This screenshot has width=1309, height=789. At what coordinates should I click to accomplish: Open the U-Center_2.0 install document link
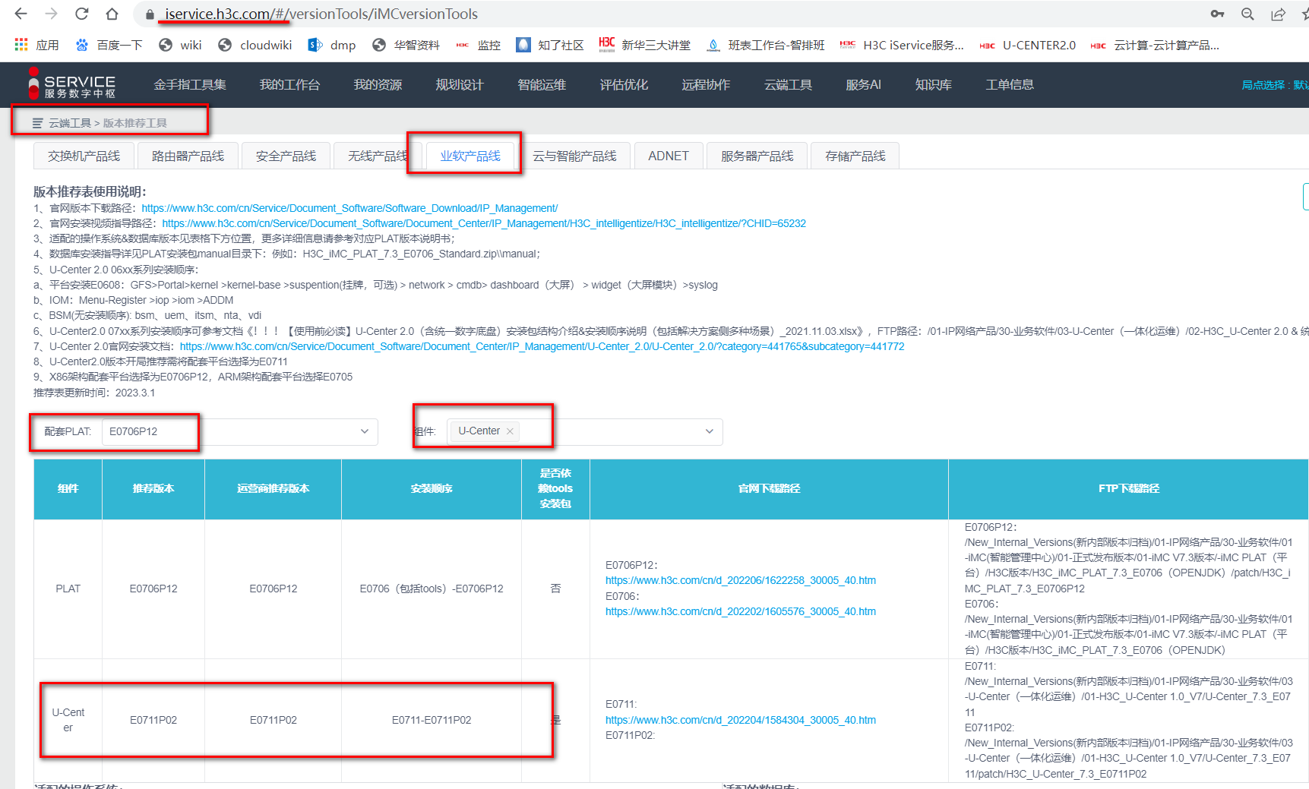(542, 346)
